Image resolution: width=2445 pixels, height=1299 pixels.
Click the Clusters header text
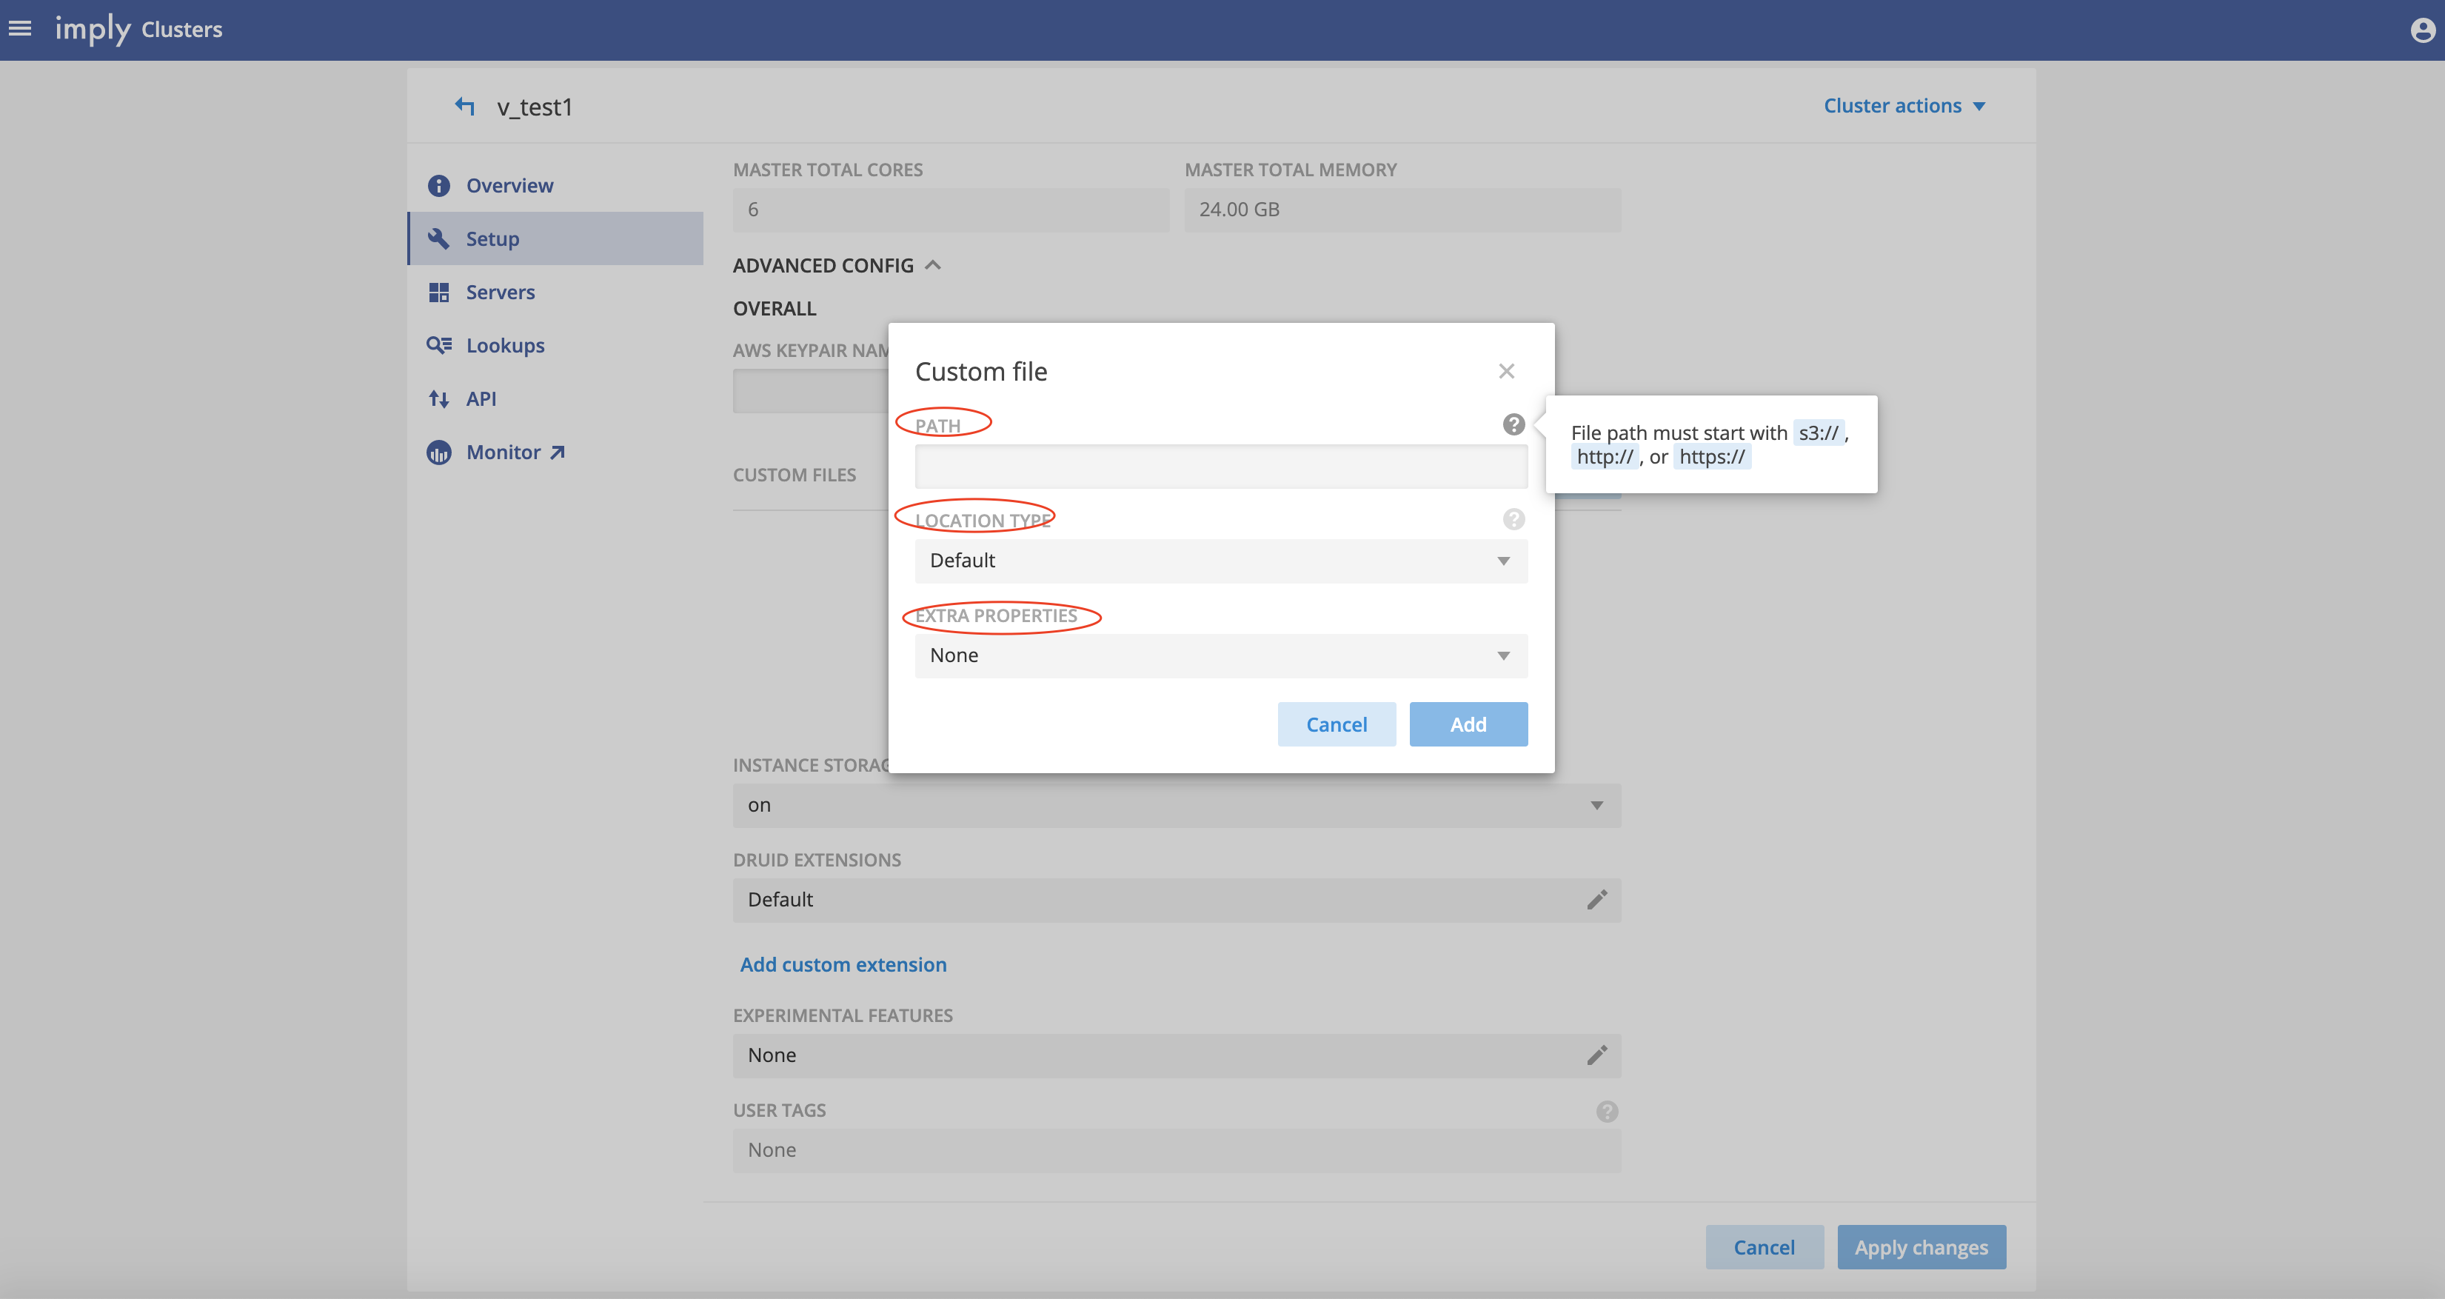click(x=181, y=30)
